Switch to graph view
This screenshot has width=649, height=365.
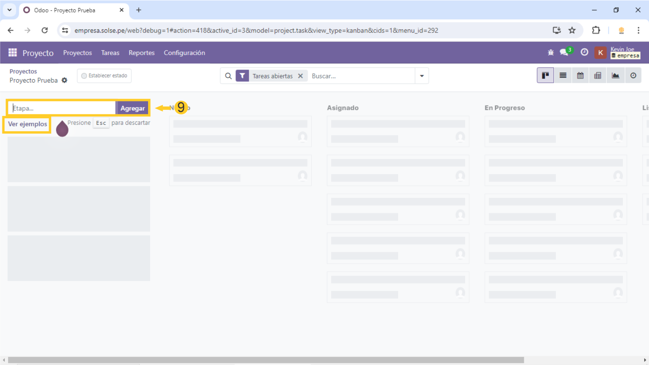click(x=616, y=76)
